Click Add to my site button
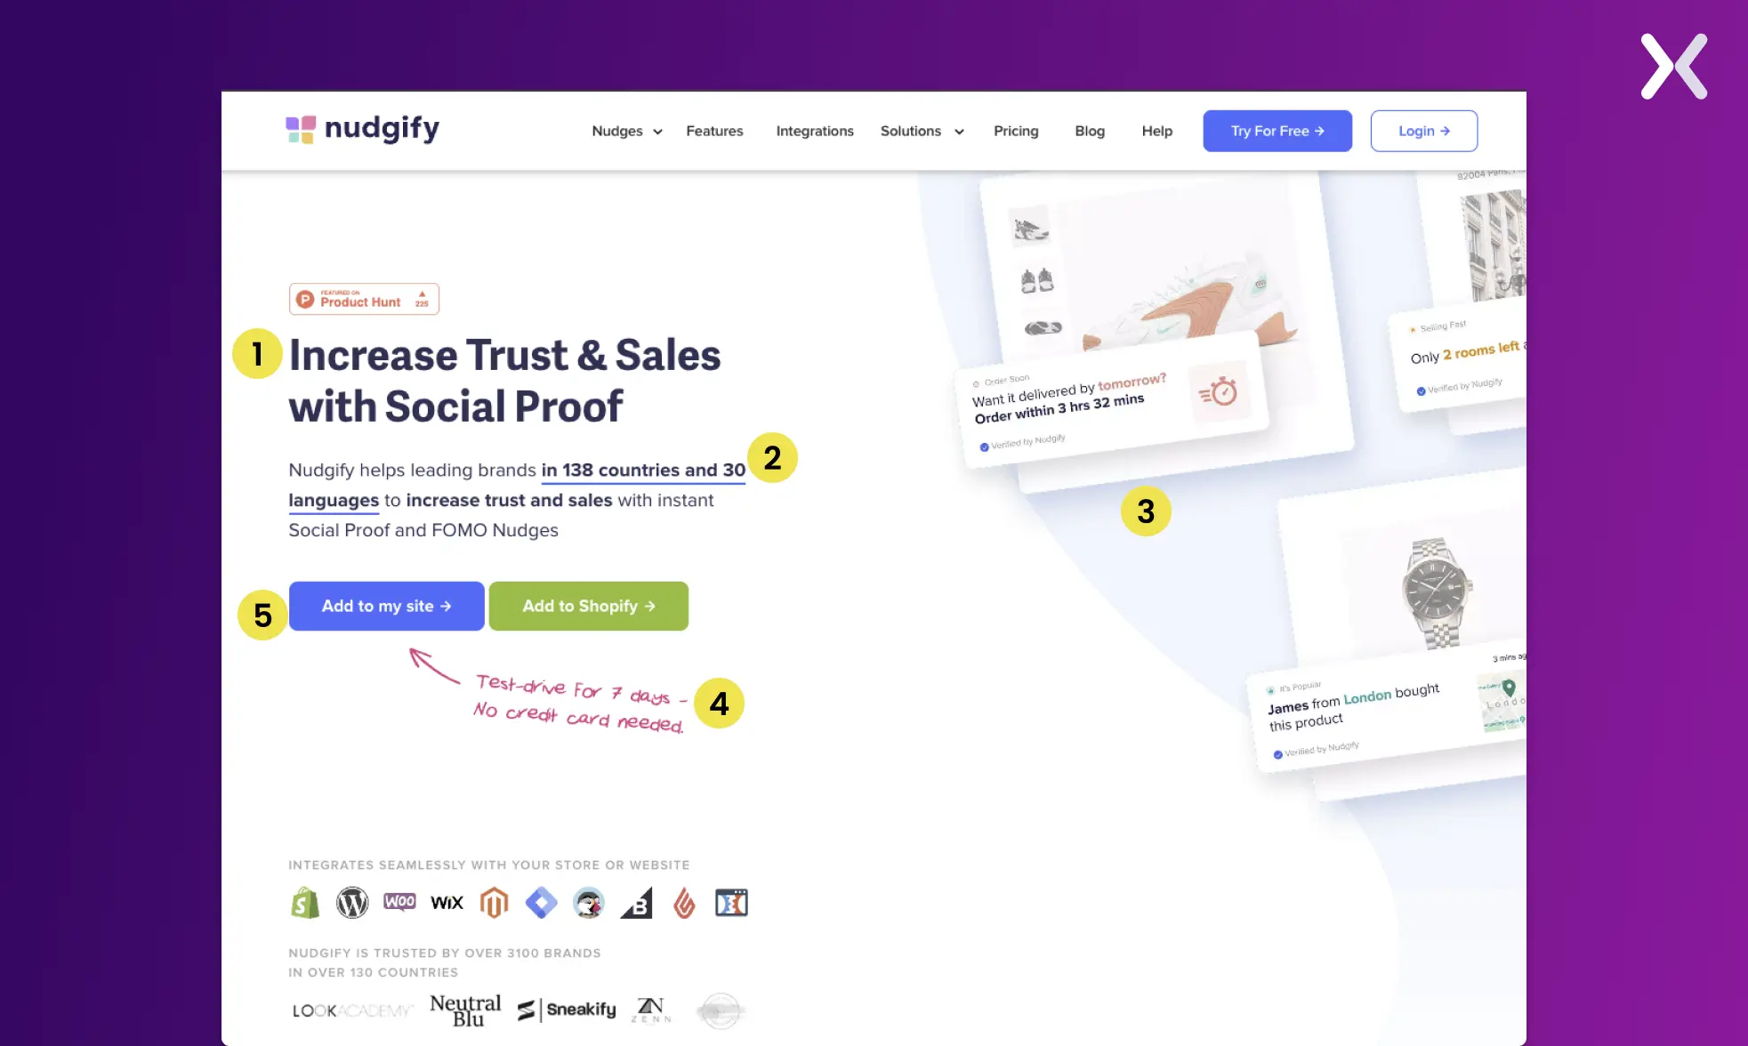Image resolution: width=1748 pixels, height=1046 pixels. tap(386, 605)
